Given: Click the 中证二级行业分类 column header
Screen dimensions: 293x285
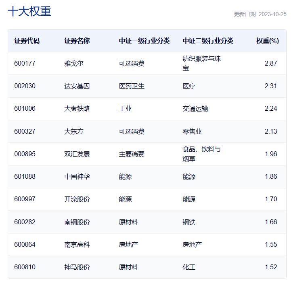Looking at the screenshot, I should tap(208, 41).
